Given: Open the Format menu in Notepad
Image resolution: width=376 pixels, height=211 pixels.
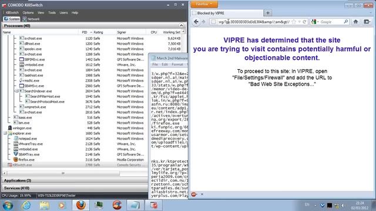Looking at the screenshot, I should (177, 64).
